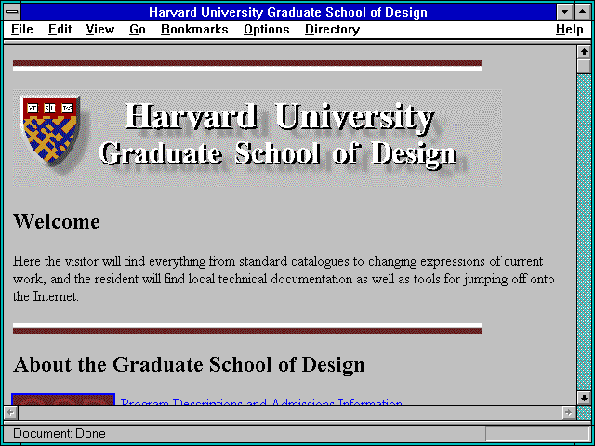This screenshot has height=446, width=595.
Task: Open the Options menu
Action: 267,30
